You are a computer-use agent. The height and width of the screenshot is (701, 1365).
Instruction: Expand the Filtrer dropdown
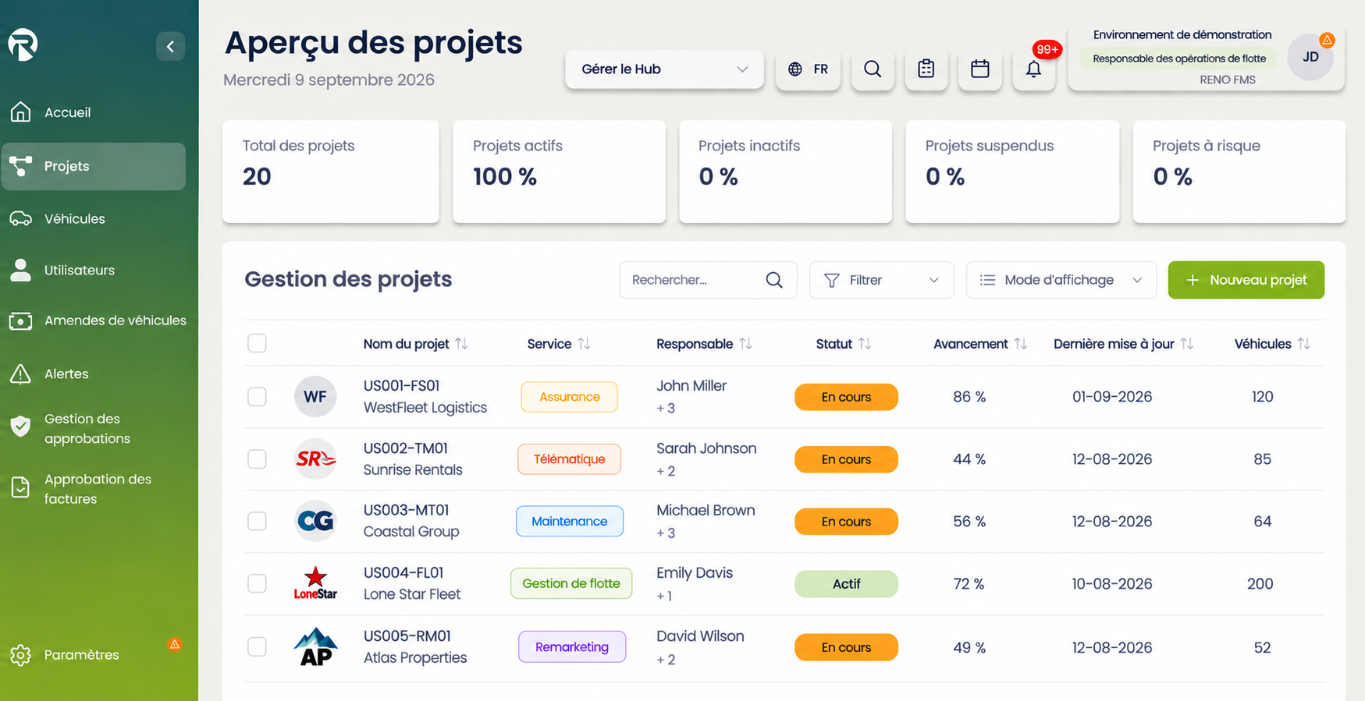click(881, 280)
